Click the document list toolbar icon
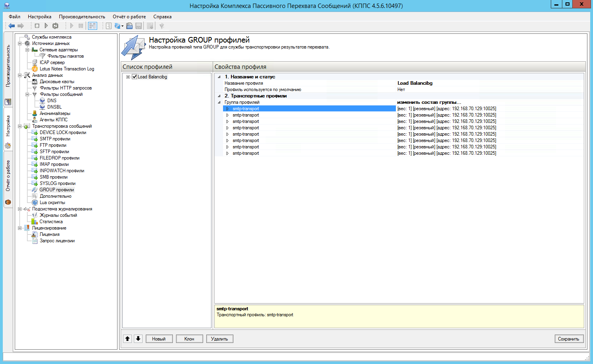593x364 pixels. pos(108,26)
